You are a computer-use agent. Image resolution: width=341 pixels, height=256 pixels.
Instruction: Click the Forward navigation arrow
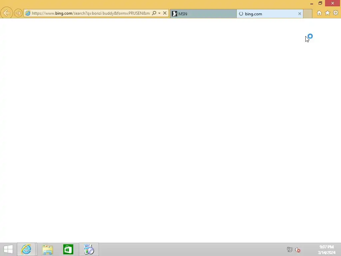tap(18, 13)
